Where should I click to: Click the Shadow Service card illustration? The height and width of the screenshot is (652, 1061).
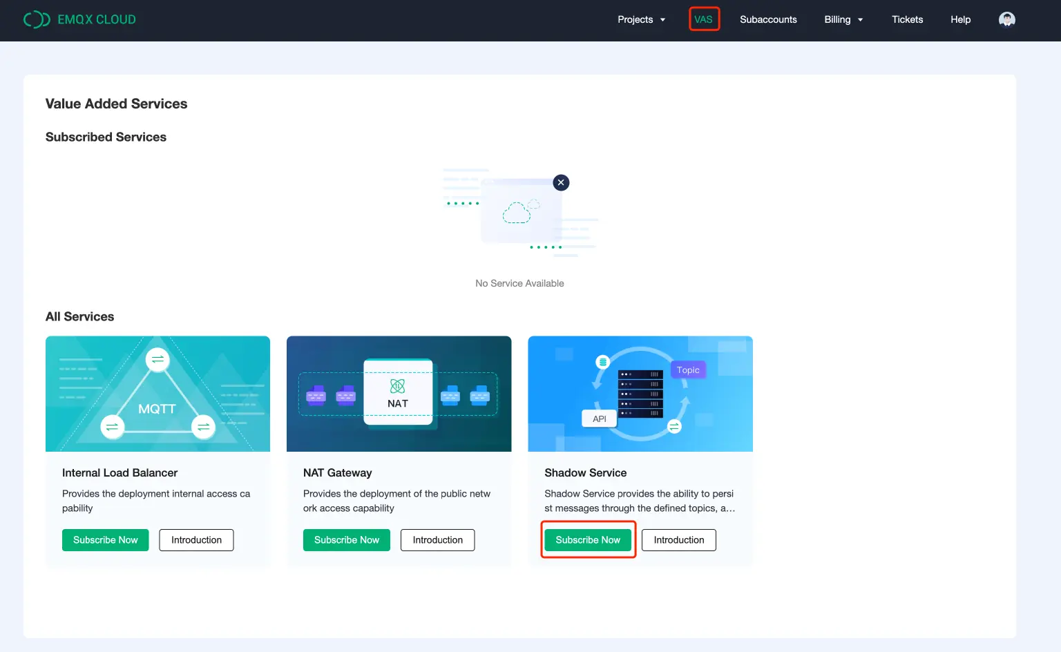[640, 393]
